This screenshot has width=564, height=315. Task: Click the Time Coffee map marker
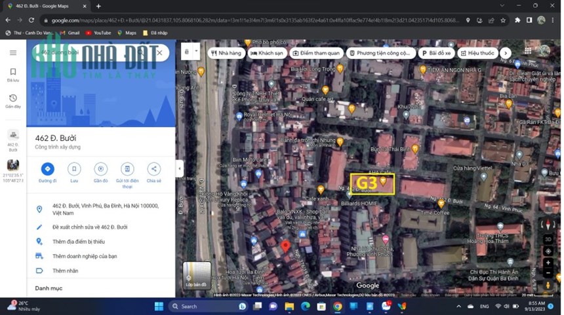(441, 204)
